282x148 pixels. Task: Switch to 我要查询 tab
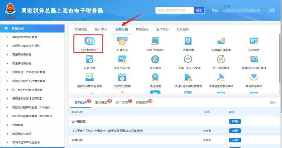[x=142, y=29]
